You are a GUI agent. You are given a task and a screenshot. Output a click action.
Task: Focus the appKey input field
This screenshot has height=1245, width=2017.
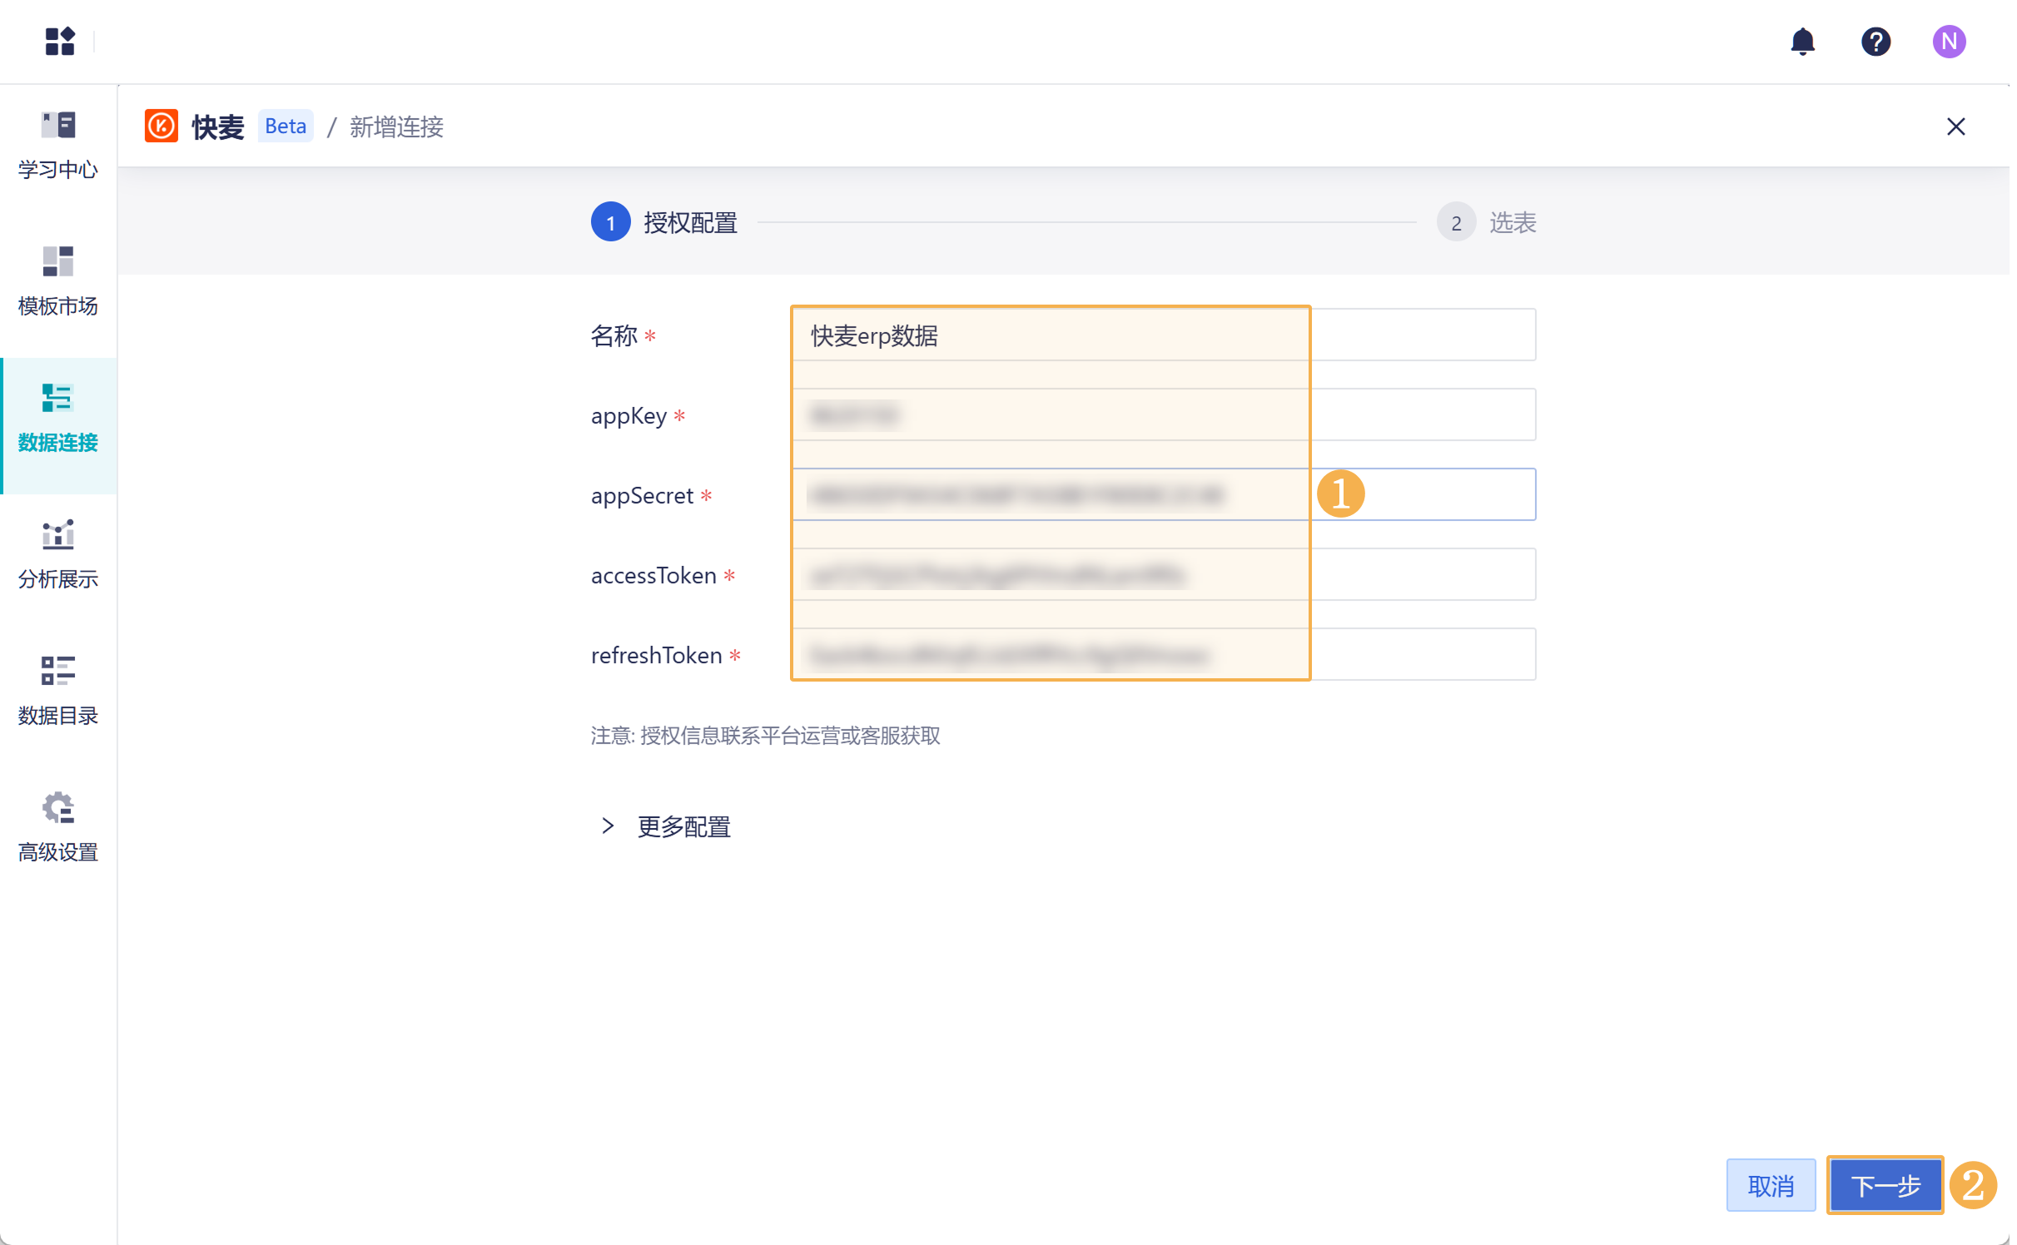coord(1162,414)
